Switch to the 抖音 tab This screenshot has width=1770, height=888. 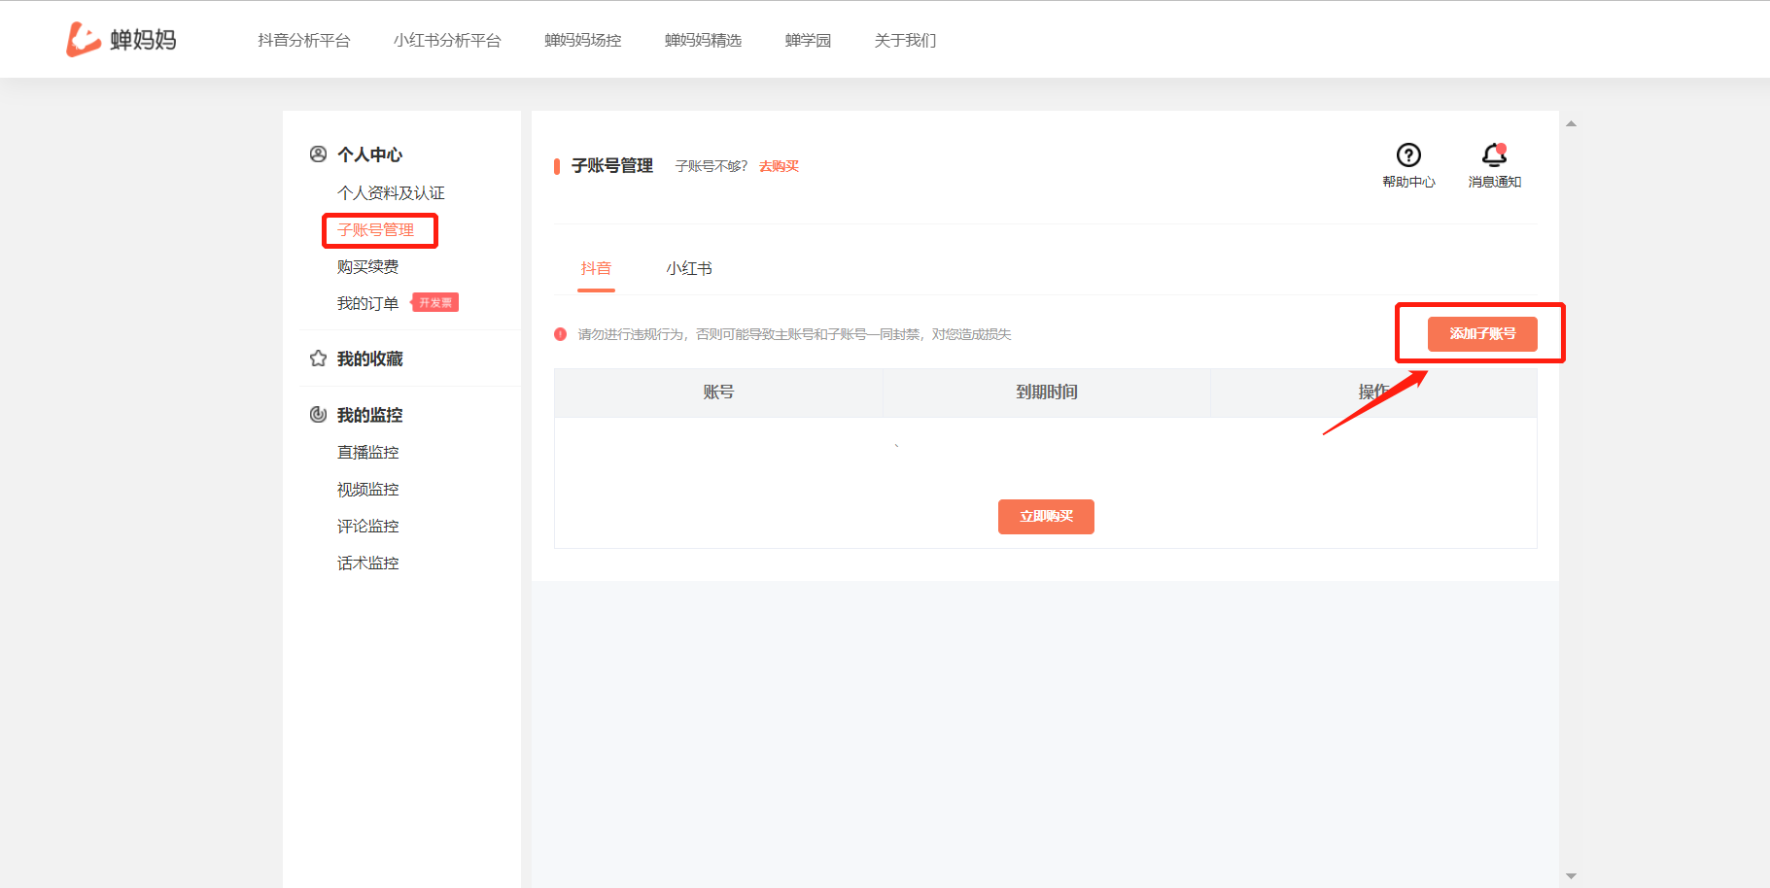click(x=597, y=268)
